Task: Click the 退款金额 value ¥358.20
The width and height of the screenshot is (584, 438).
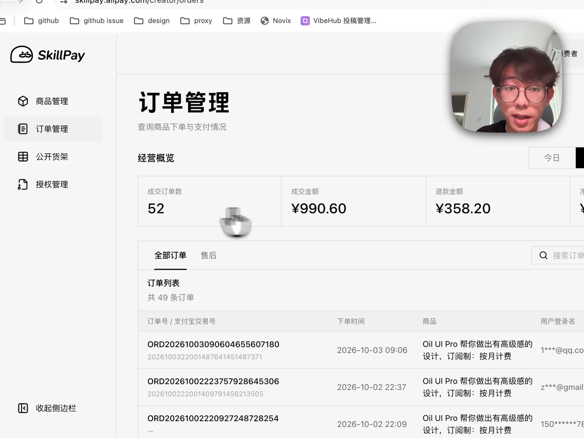Action: coord(463,208)
